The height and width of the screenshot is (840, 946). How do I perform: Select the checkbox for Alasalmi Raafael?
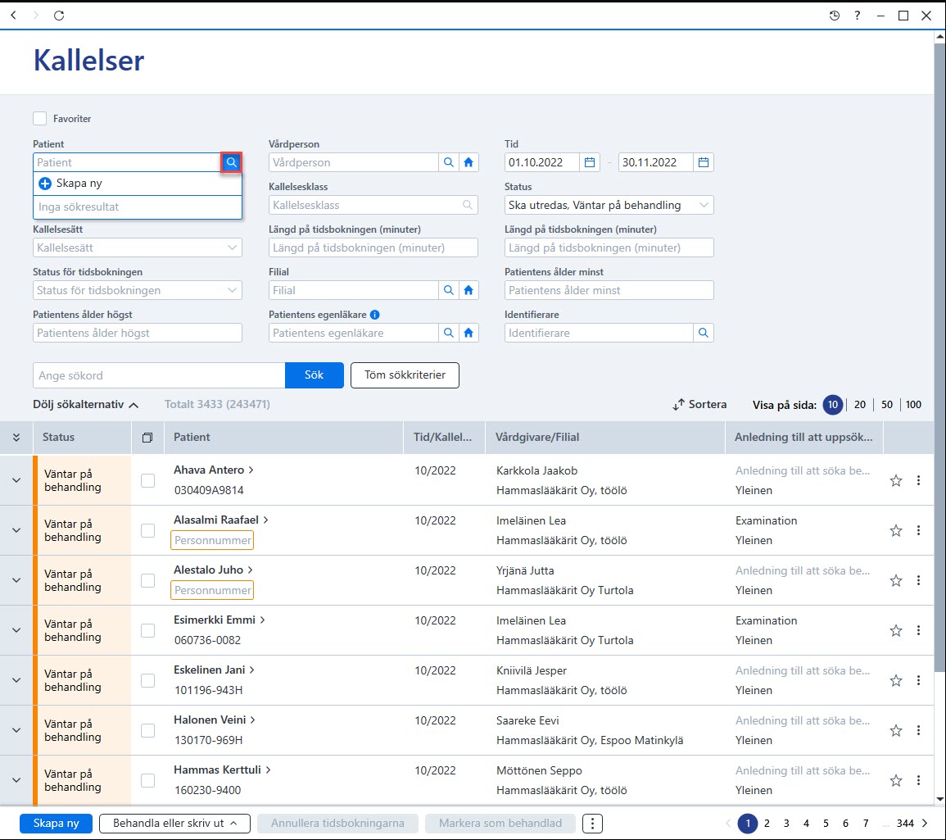pyautogui.click(x=147, y=530)
